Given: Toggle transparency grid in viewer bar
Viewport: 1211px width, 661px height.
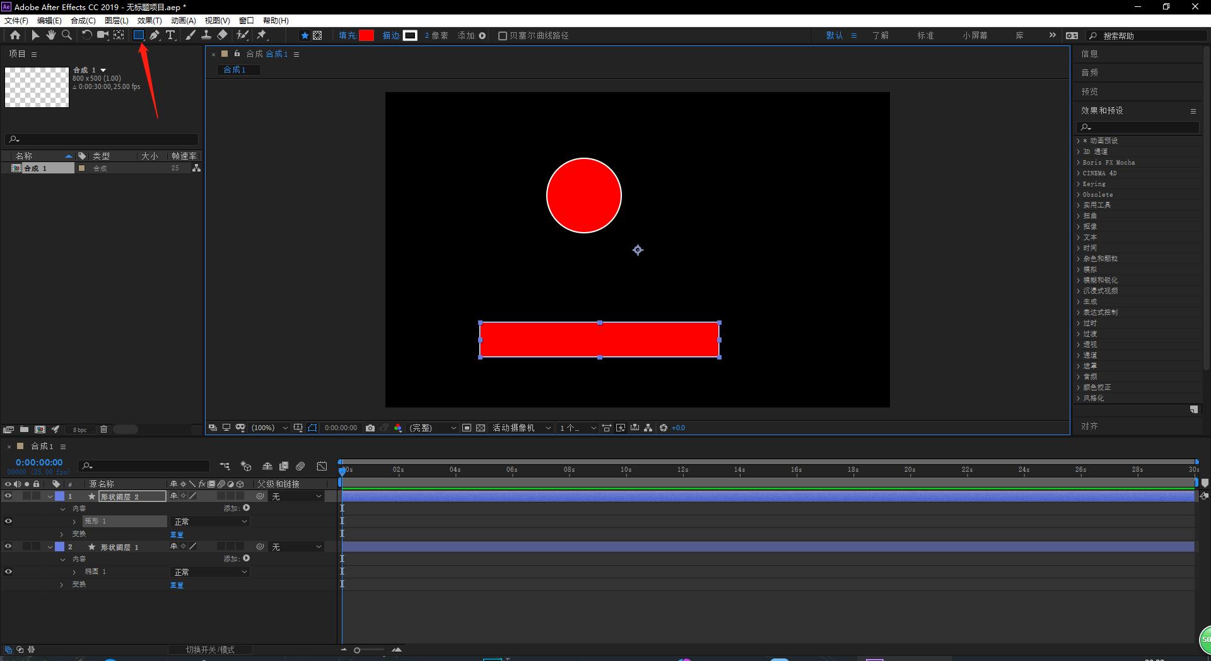Looking at the screenshot, I should click(481, 428).
